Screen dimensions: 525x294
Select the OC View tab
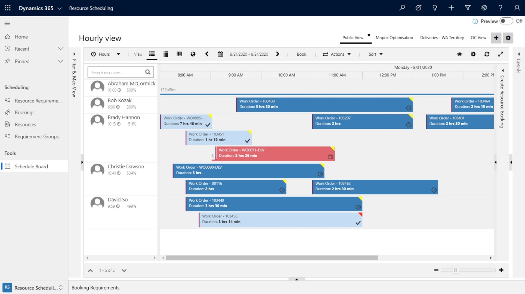click(478, 37)
